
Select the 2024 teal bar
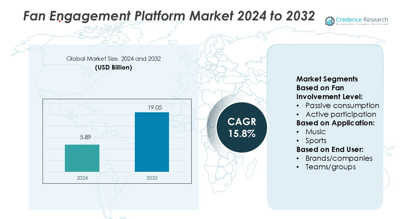(x=82, y=158)
